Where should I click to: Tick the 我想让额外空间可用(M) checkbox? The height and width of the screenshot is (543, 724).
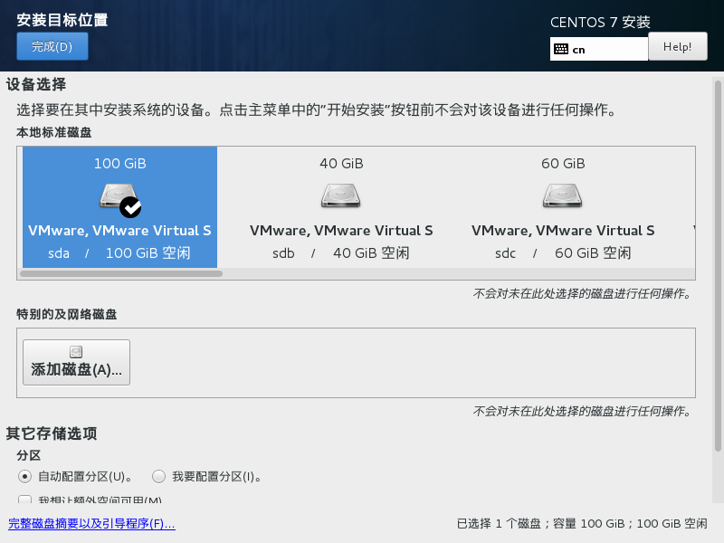coord(25,500)
